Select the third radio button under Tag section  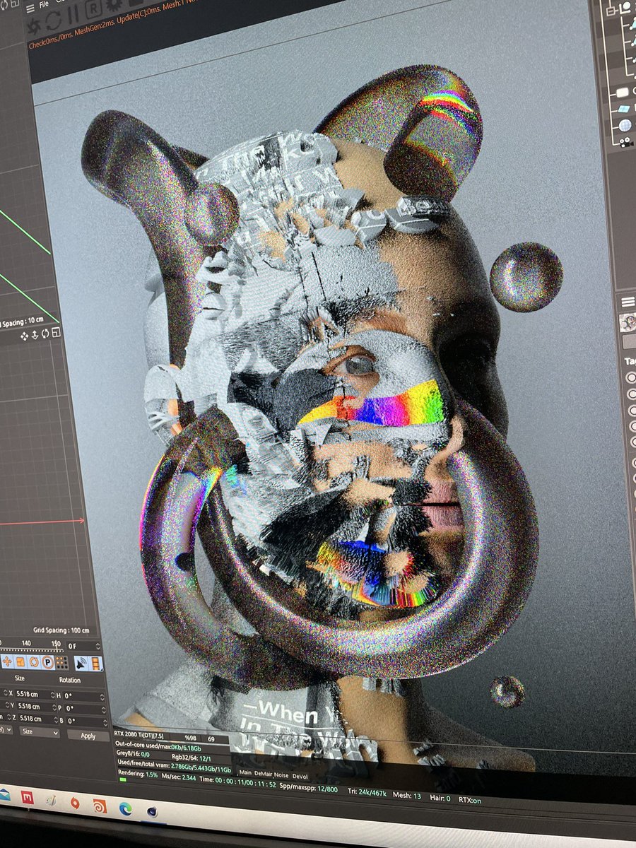(634, 410)
